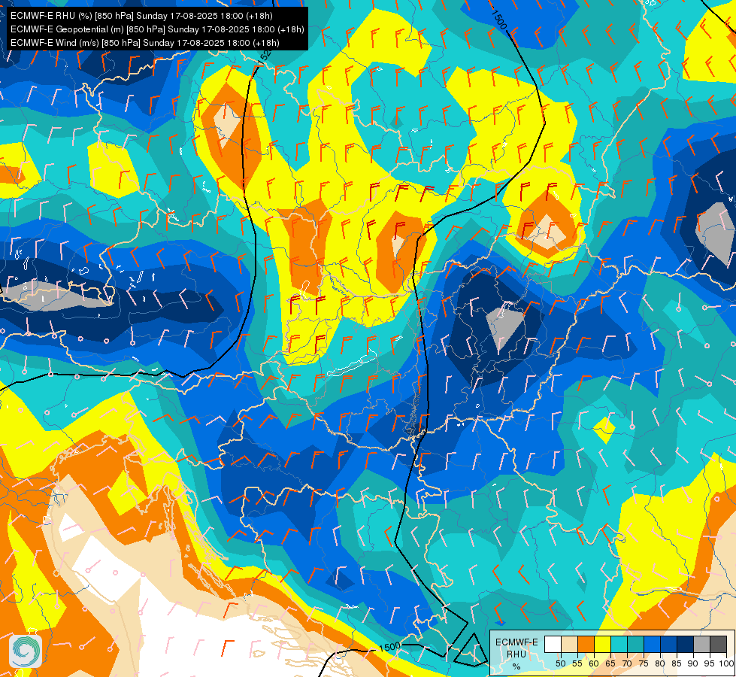Click the % unit label in the legend

(516, 666)
